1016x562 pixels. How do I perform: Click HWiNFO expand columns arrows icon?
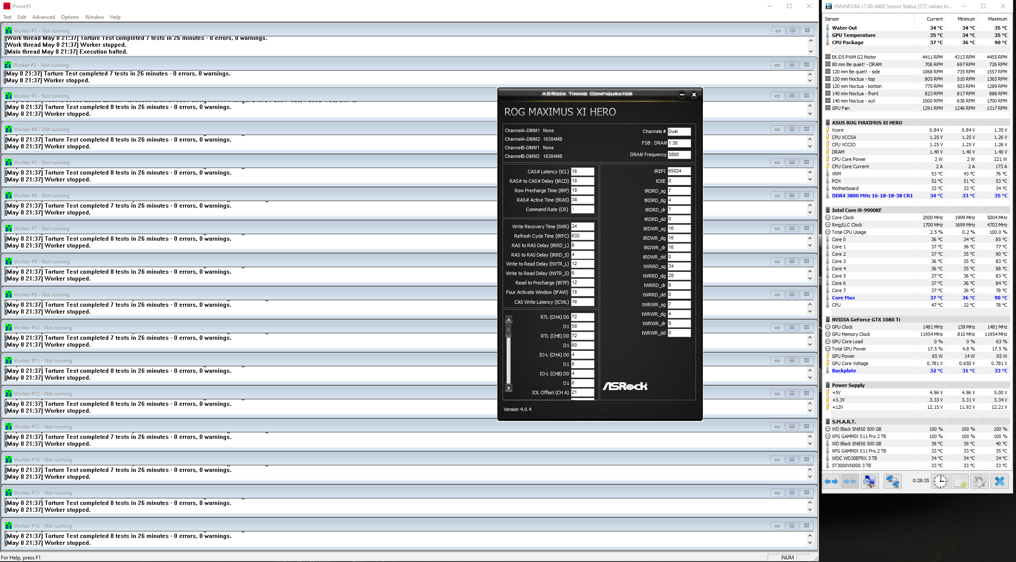pos(831,481)
